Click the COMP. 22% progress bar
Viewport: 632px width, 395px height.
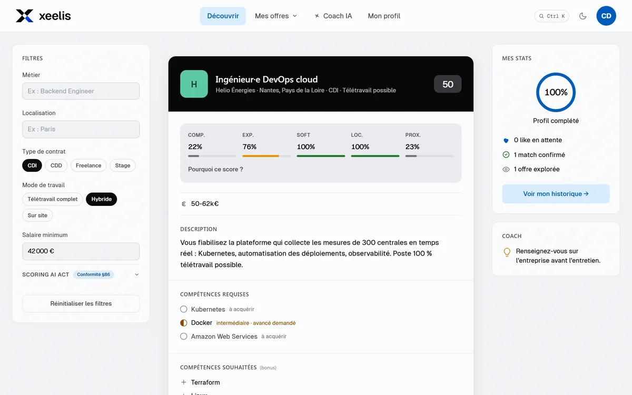[x=212, y=156]
